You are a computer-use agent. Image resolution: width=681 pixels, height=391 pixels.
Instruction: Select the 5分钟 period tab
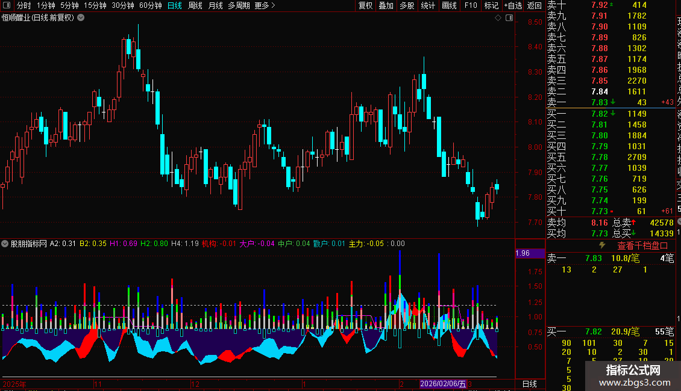point(69,5)
